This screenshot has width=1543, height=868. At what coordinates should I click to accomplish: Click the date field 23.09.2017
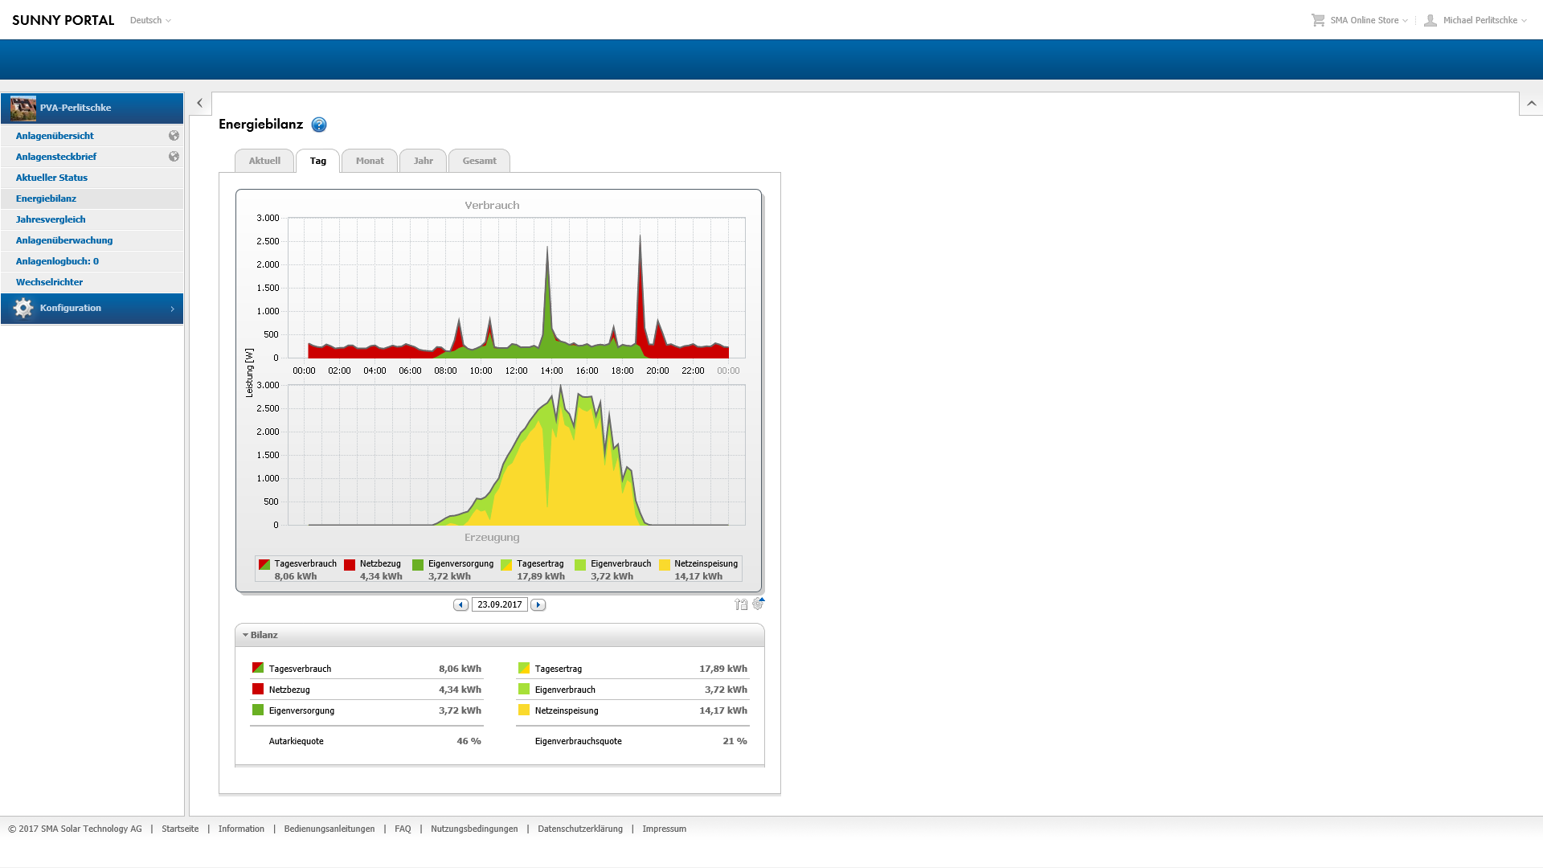coord(499,605)
